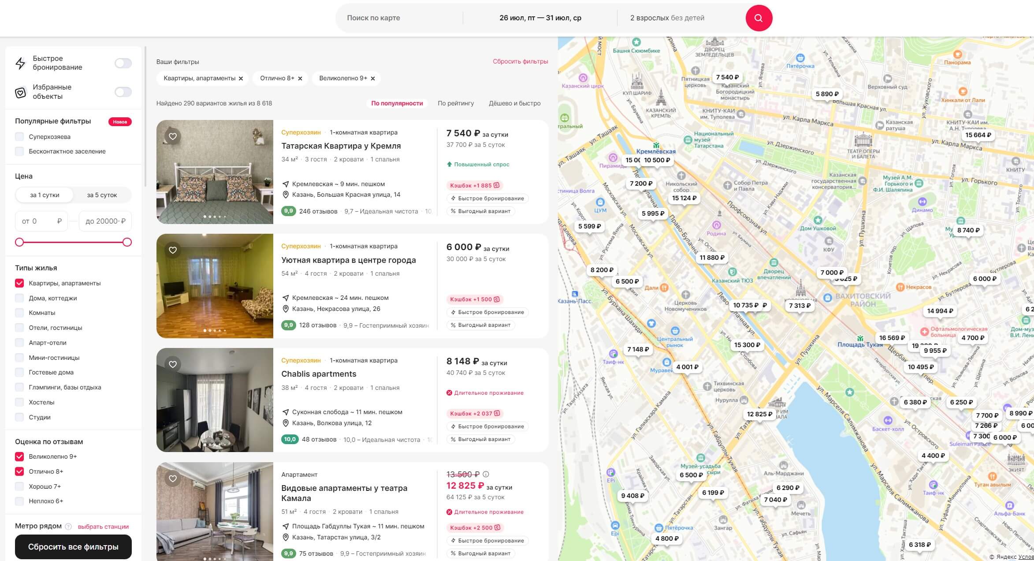Open Видовые апартаменты у театра Камала title
Viewport: 1034px width, 561px height.
(x=344, y=493)
